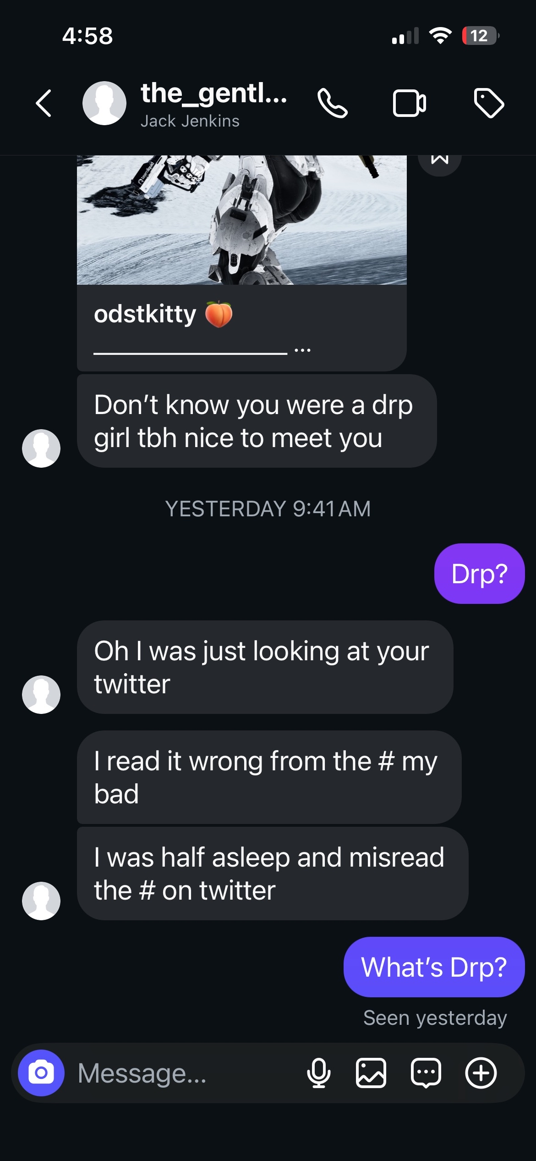Tap the save bookmark icon beside shared post
The width and height of the screenshot is (536, 1161).
pyautogui.click(x=440, y=160)
